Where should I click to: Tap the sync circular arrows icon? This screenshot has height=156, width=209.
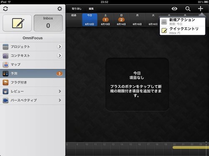click(x=5, y=9)
